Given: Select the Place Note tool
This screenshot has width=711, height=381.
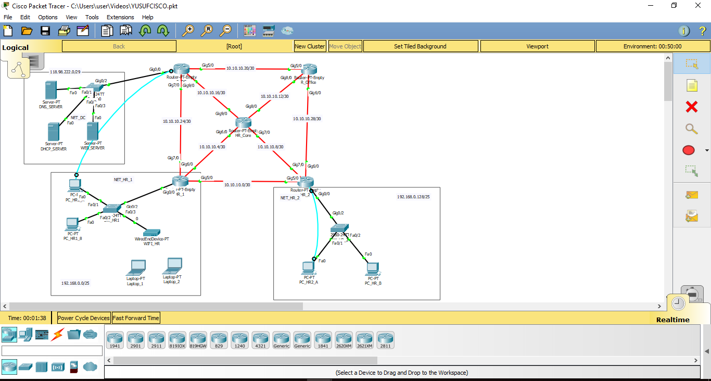Looking at the screenshot, I should (x=691, y=85).
